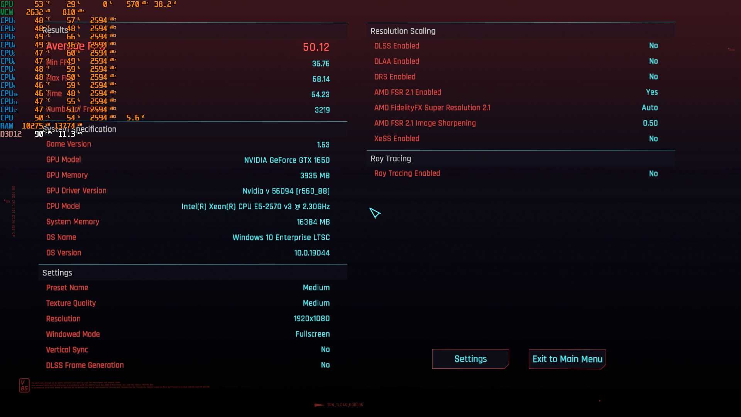Image resolution: width=741 pixels, height=417 pixels.
Task: Click the Average FPS value 50.12
Action: tap(316, 47)
